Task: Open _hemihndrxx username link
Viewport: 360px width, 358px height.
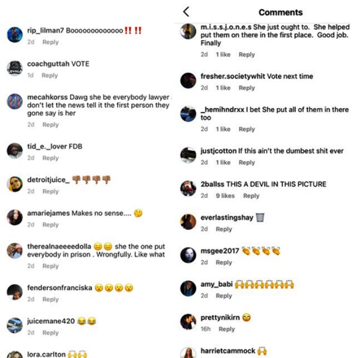Action: tap(222, 110)
